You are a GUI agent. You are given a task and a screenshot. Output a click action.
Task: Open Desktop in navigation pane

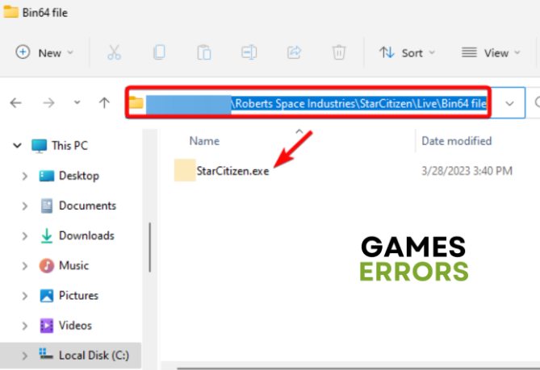click(x=69, y=176)
